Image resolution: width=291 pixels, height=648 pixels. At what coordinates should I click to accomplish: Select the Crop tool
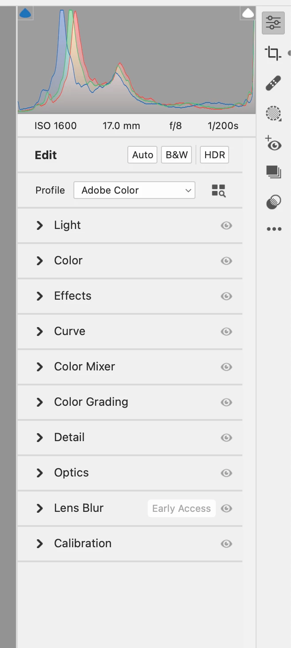coord(273,53)
